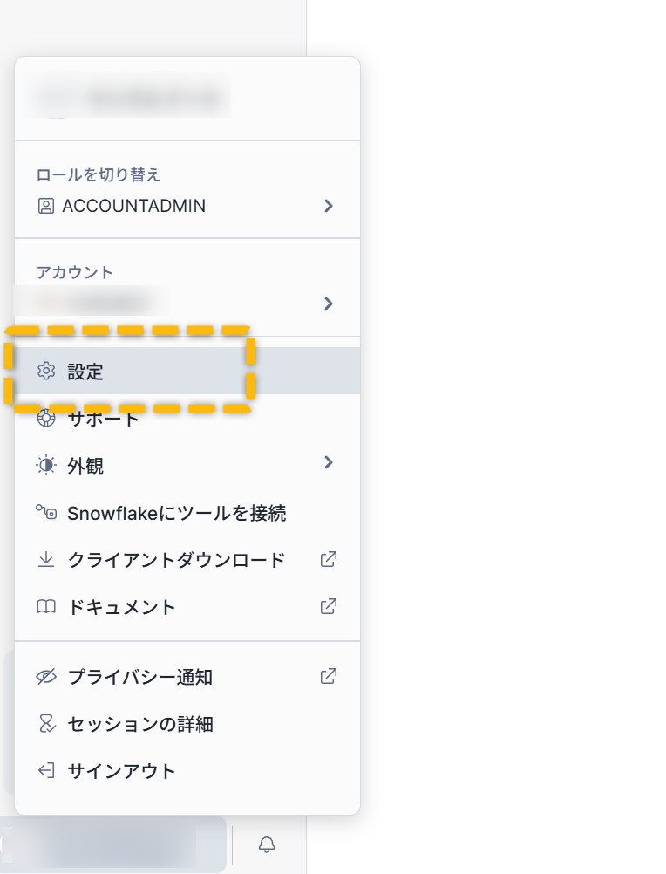
Task: Expand the account submenu chevron
Action: click(329, 304)
